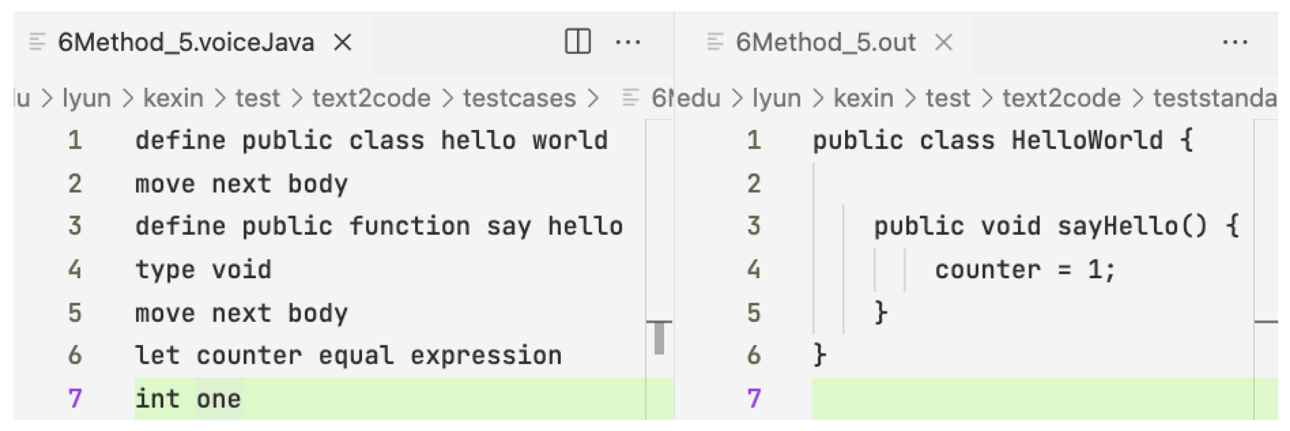Viewport: 1290px width, 431px height.
Task: Click the 6Method_5.out file icon
Action: pyautogui.click(x=715, y=42)
